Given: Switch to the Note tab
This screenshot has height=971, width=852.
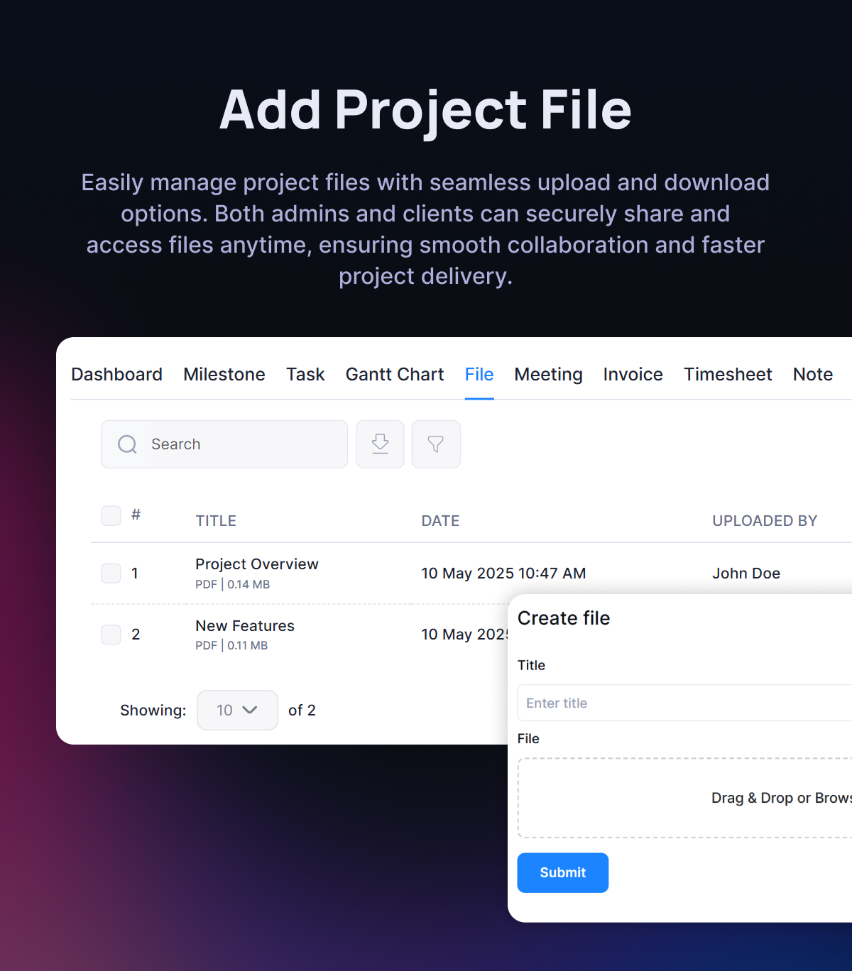Looking at the screenshot, I should pos(812,375).
